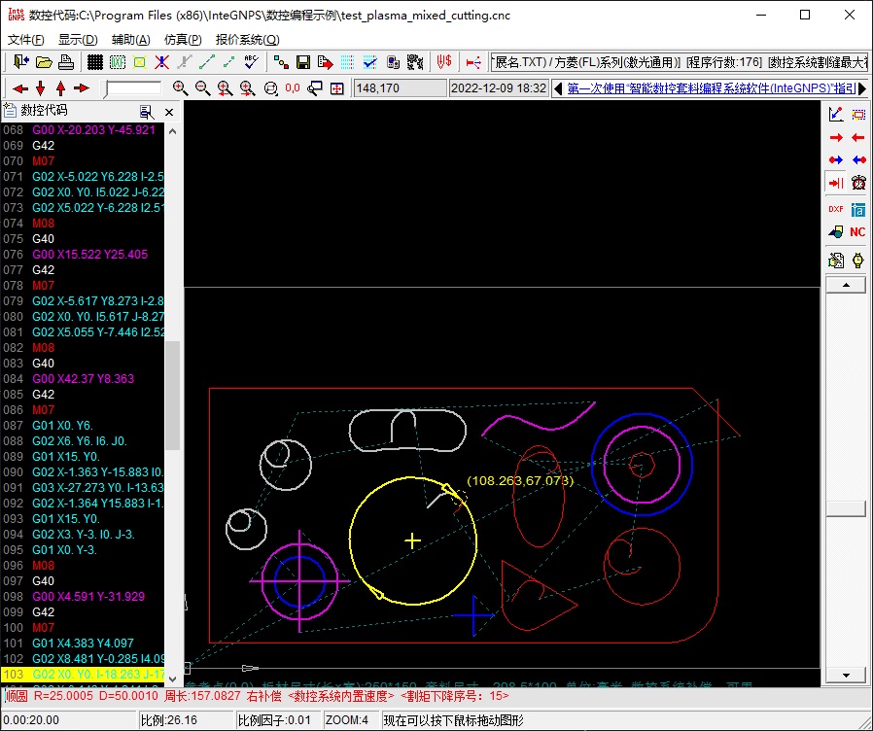
Task: Open the code panel options icon
Action: click(147, 112)
